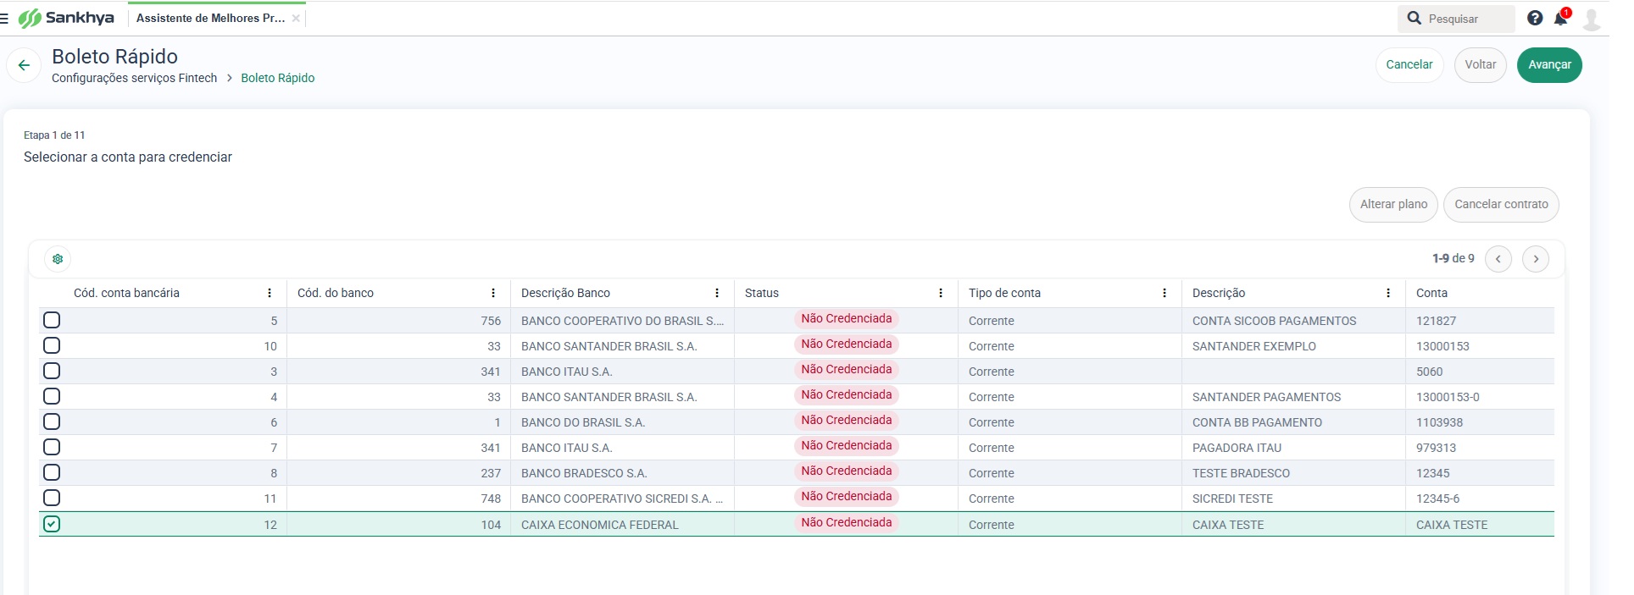Click the Cancelar contrato button

[1501, 204]
